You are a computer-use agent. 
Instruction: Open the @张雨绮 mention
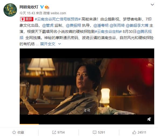(x=117, y=25)
